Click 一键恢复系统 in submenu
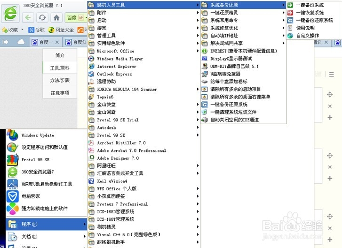The width and height of the screenshot is (342, 248). pyautogui.click(x=314, y=13)
